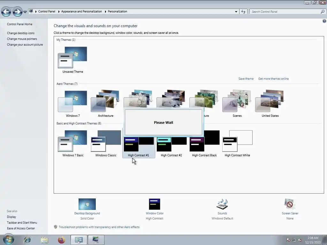Image resolution: width=327 pixels, height=245 pixels.
Task: Open Sounds settings icon
Action: tap(222, 204)
